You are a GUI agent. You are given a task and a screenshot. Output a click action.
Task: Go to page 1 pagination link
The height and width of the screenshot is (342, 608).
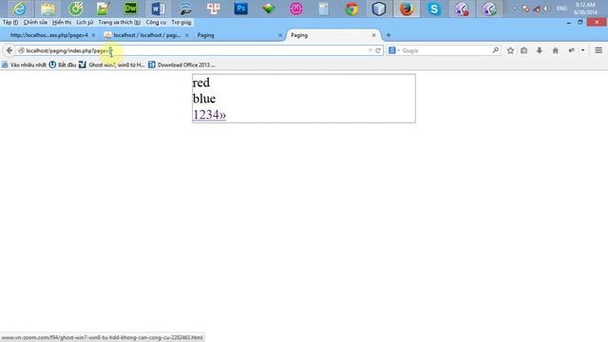click(197, 115)
